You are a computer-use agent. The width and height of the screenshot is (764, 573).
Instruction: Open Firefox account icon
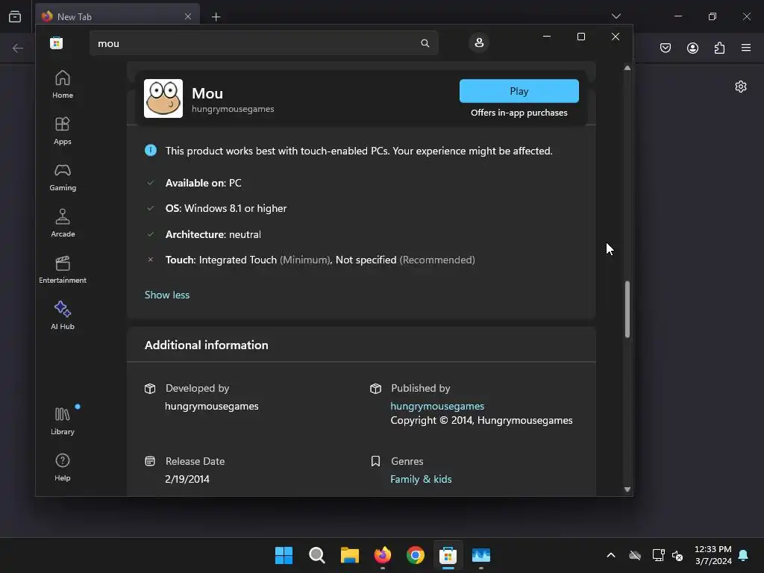[692, 48]
